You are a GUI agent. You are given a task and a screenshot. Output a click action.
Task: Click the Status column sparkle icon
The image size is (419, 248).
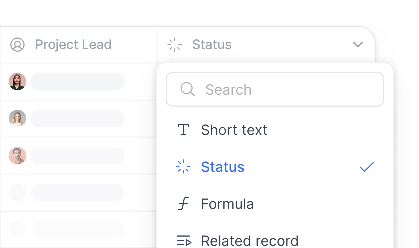tap(174, 44)
